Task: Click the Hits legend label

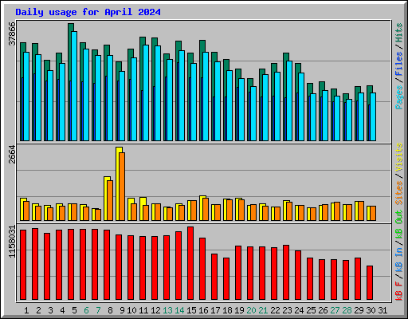Action: click(399, 33)
